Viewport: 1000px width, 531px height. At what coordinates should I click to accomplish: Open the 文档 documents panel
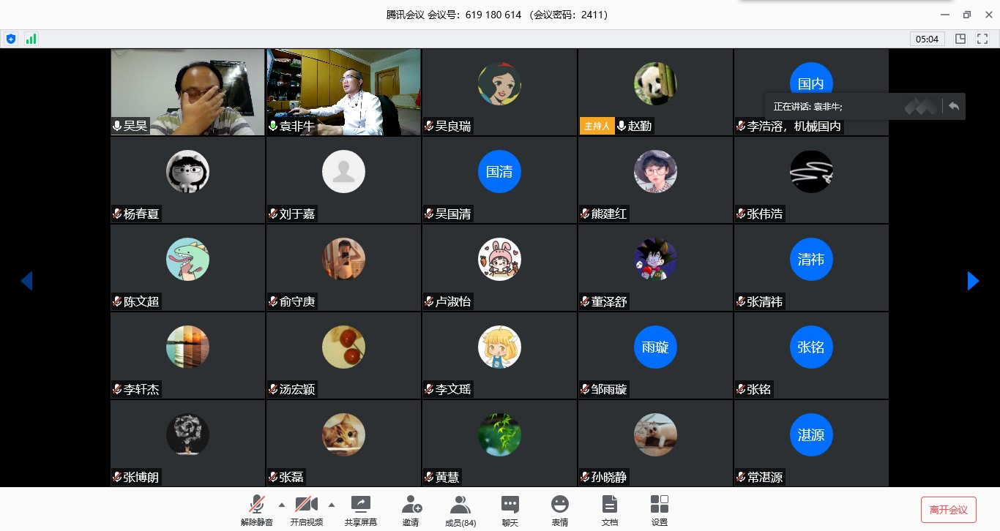[610, 511]
